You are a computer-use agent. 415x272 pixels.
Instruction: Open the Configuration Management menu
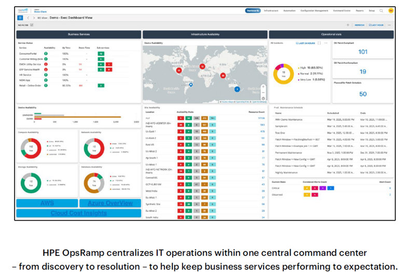click(x=314, y=10)
